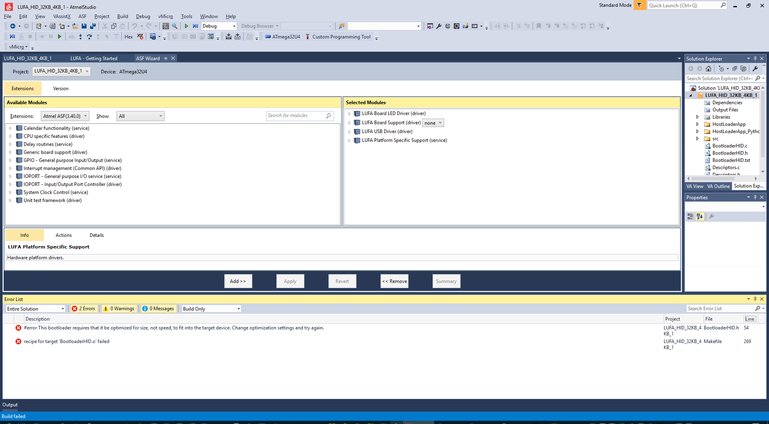Open the Output panel tab
769x424 pixels.
coord(10,405)
